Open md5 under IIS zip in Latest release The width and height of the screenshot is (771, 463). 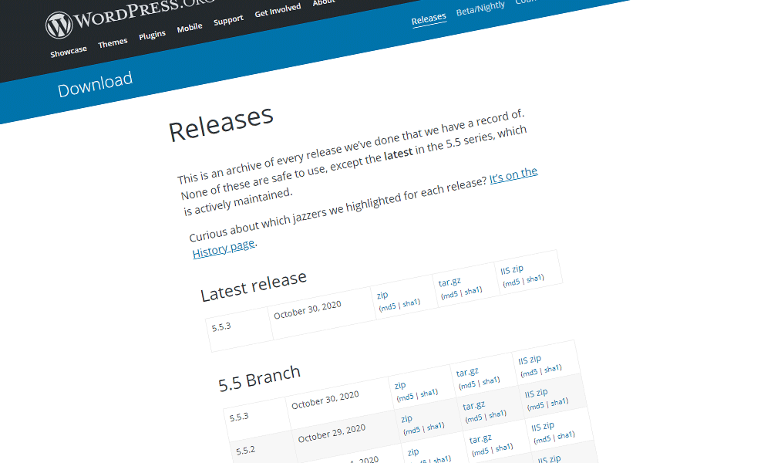[512, 282]
